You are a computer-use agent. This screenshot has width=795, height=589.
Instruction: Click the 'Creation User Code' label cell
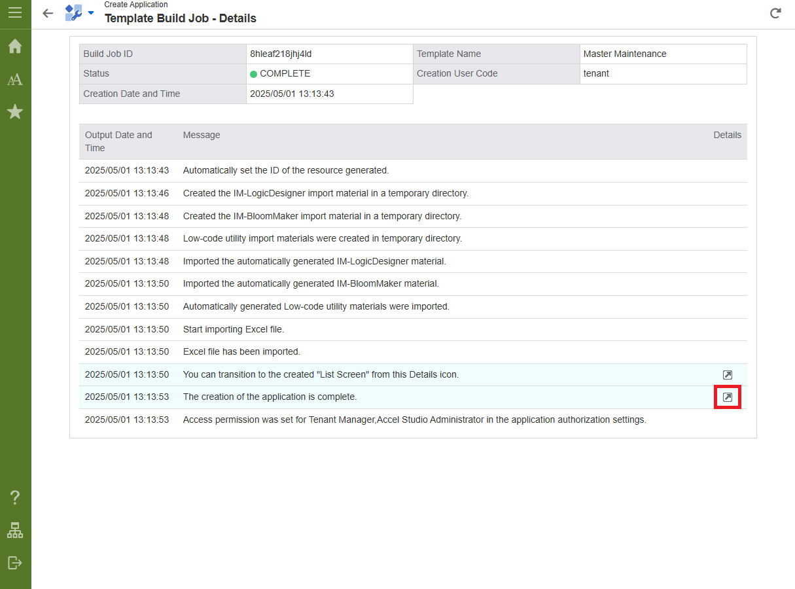497,73
